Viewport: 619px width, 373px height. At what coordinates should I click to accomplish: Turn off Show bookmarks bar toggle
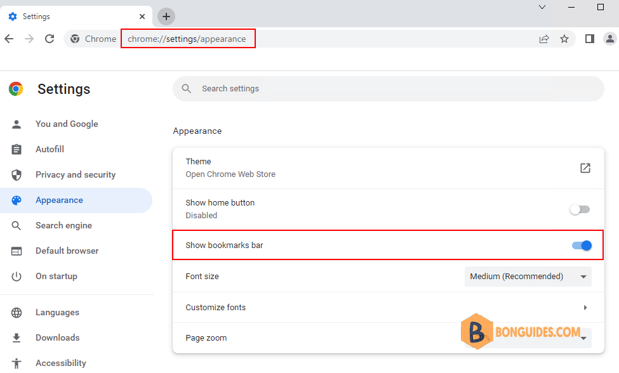coord(582,245)
